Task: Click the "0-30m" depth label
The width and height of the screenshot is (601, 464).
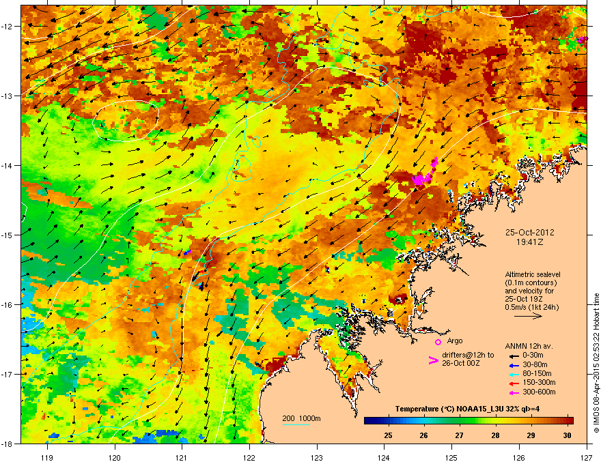Action: 533,355
